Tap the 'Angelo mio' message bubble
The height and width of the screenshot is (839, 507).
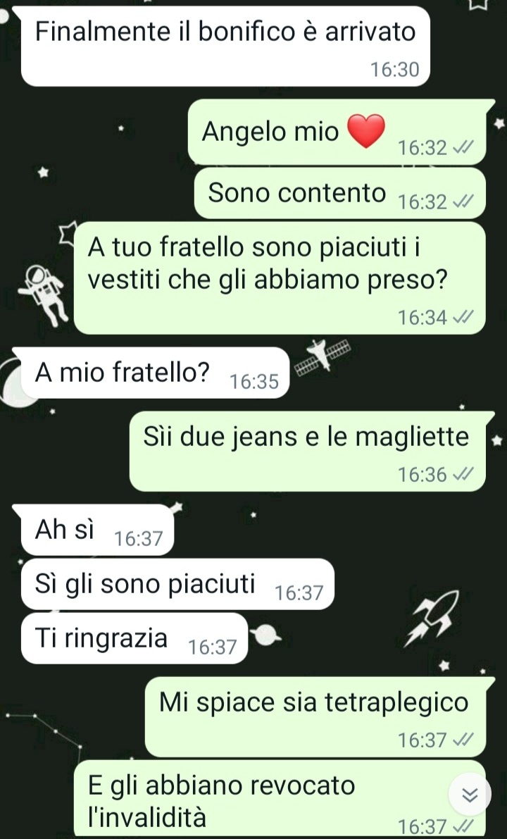point(337,132)
